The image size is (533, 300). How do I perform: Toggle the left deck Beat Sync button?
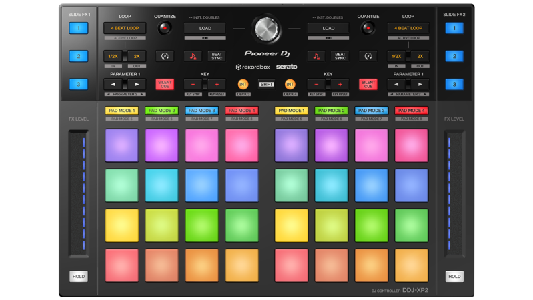(216, 57)
